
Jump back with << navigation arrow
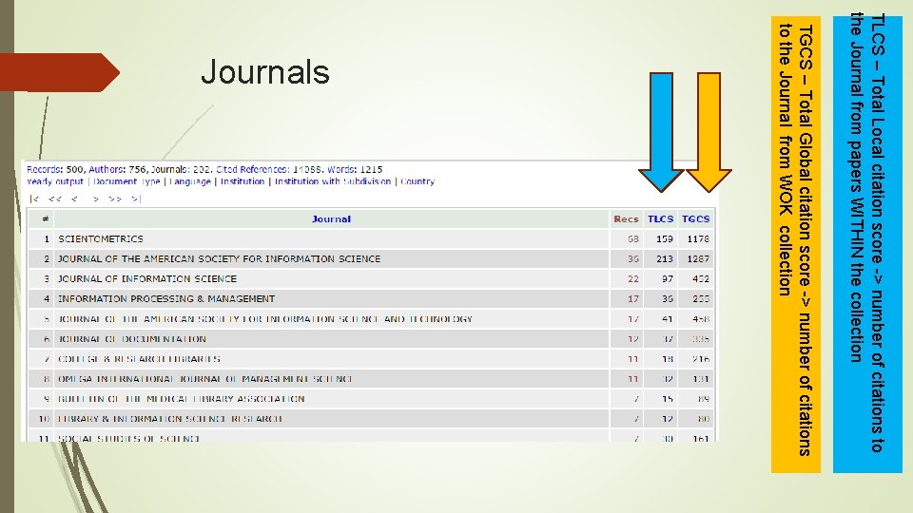click(55, 199)
